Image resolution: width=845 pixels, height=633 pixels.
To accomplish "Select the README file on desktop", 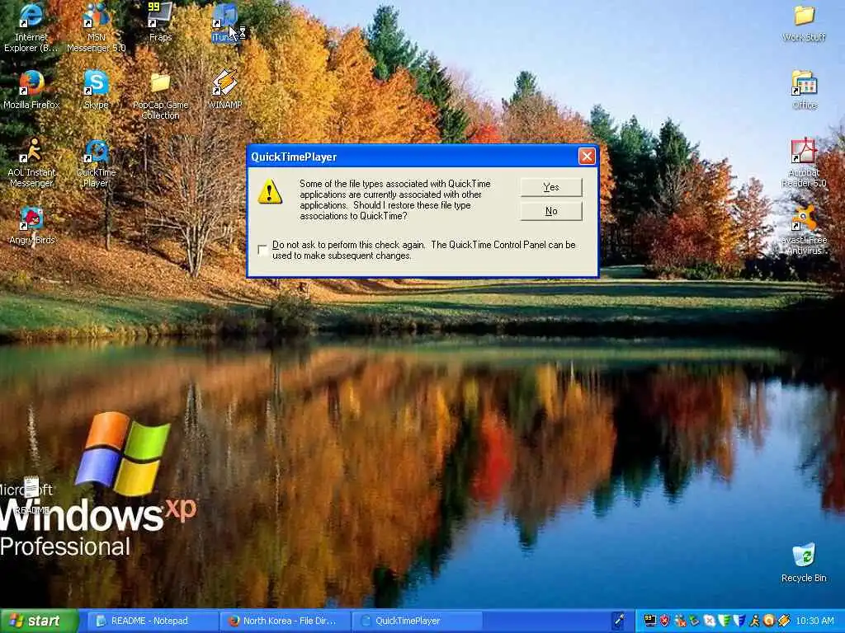I will tap(32, 495).
